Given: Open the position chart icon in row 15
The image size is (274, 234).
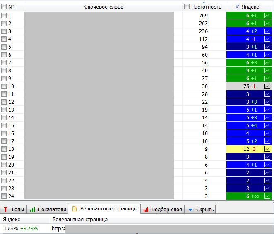Looking at the screenshot, I should click(267, 125).
